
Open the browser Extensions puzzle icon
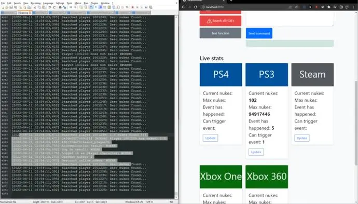(x=329, y=7)
